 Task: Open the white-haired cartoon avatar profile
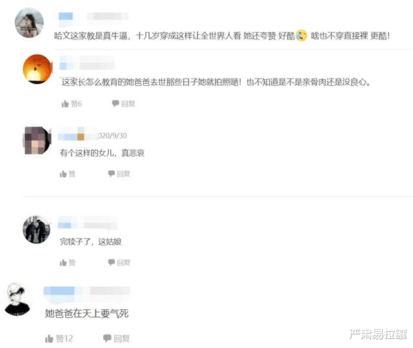17,299
